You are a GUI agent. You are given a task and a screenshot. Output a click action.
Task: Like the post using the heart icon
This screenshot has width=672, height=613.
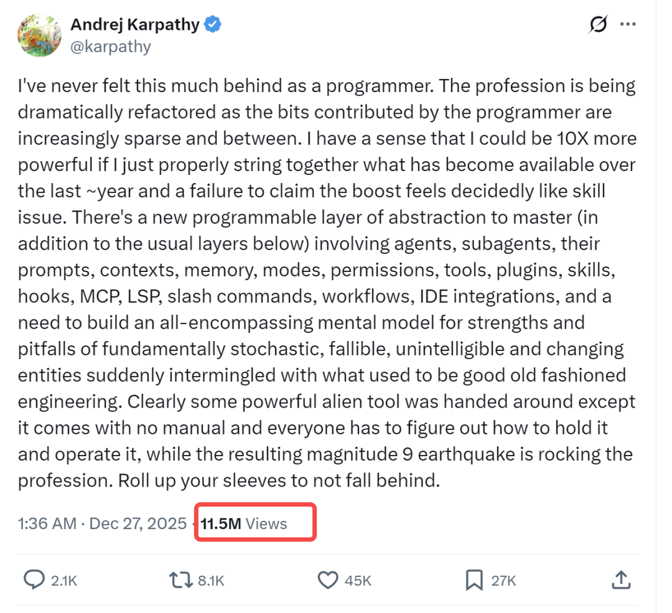327,580
